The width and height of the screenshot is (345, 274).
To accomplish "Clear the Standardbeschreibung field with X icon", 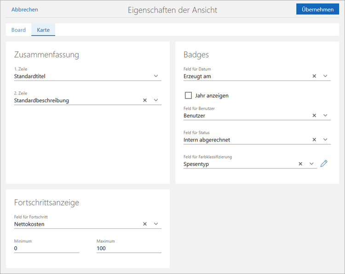I will tap(144, 100).
